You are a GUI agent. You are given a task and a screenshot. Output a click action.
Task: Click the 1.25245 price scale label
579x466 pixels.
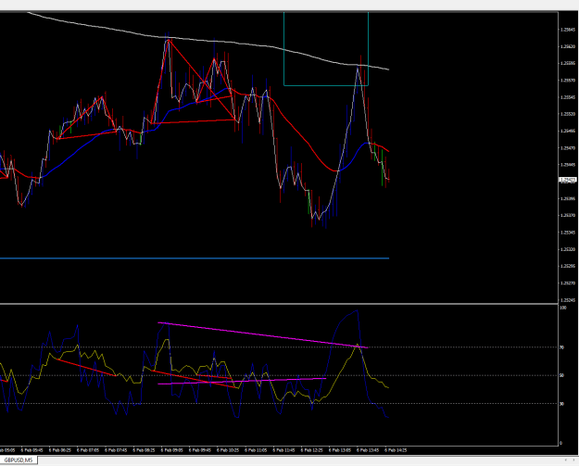point(568,300)
